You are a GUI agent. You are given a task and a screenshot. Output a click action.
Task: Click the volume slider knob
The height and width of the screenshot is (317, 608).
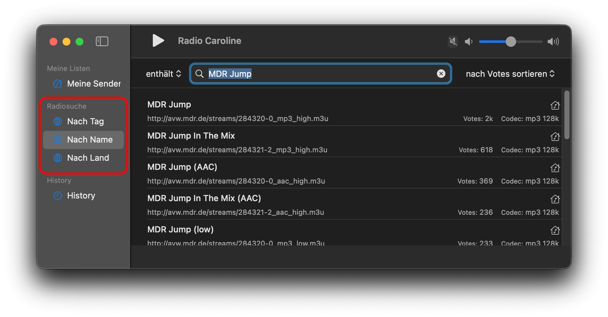tap(511, 41)
